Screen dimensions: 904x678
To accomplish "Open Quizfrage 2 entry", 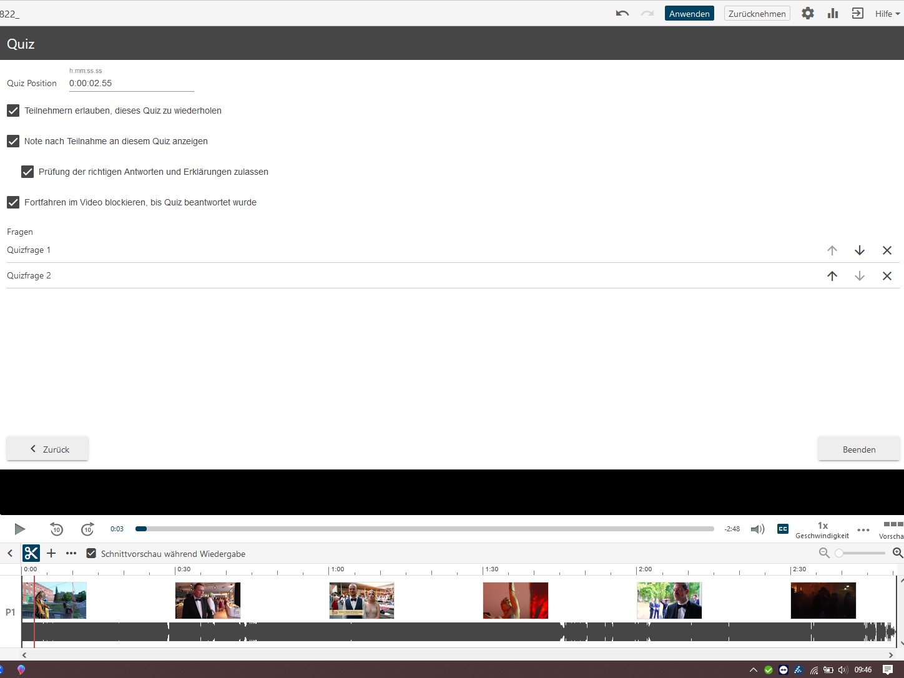I will click(x=29, y=275).
